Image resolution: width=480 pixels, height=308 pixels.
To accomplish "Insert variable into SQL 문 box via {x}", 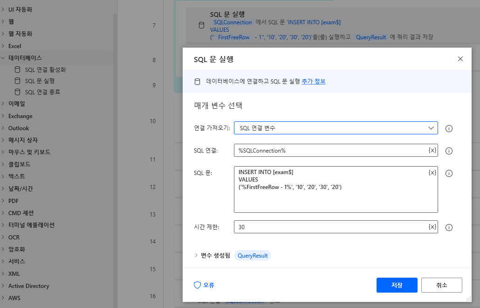I will click(x=432, y=173).
